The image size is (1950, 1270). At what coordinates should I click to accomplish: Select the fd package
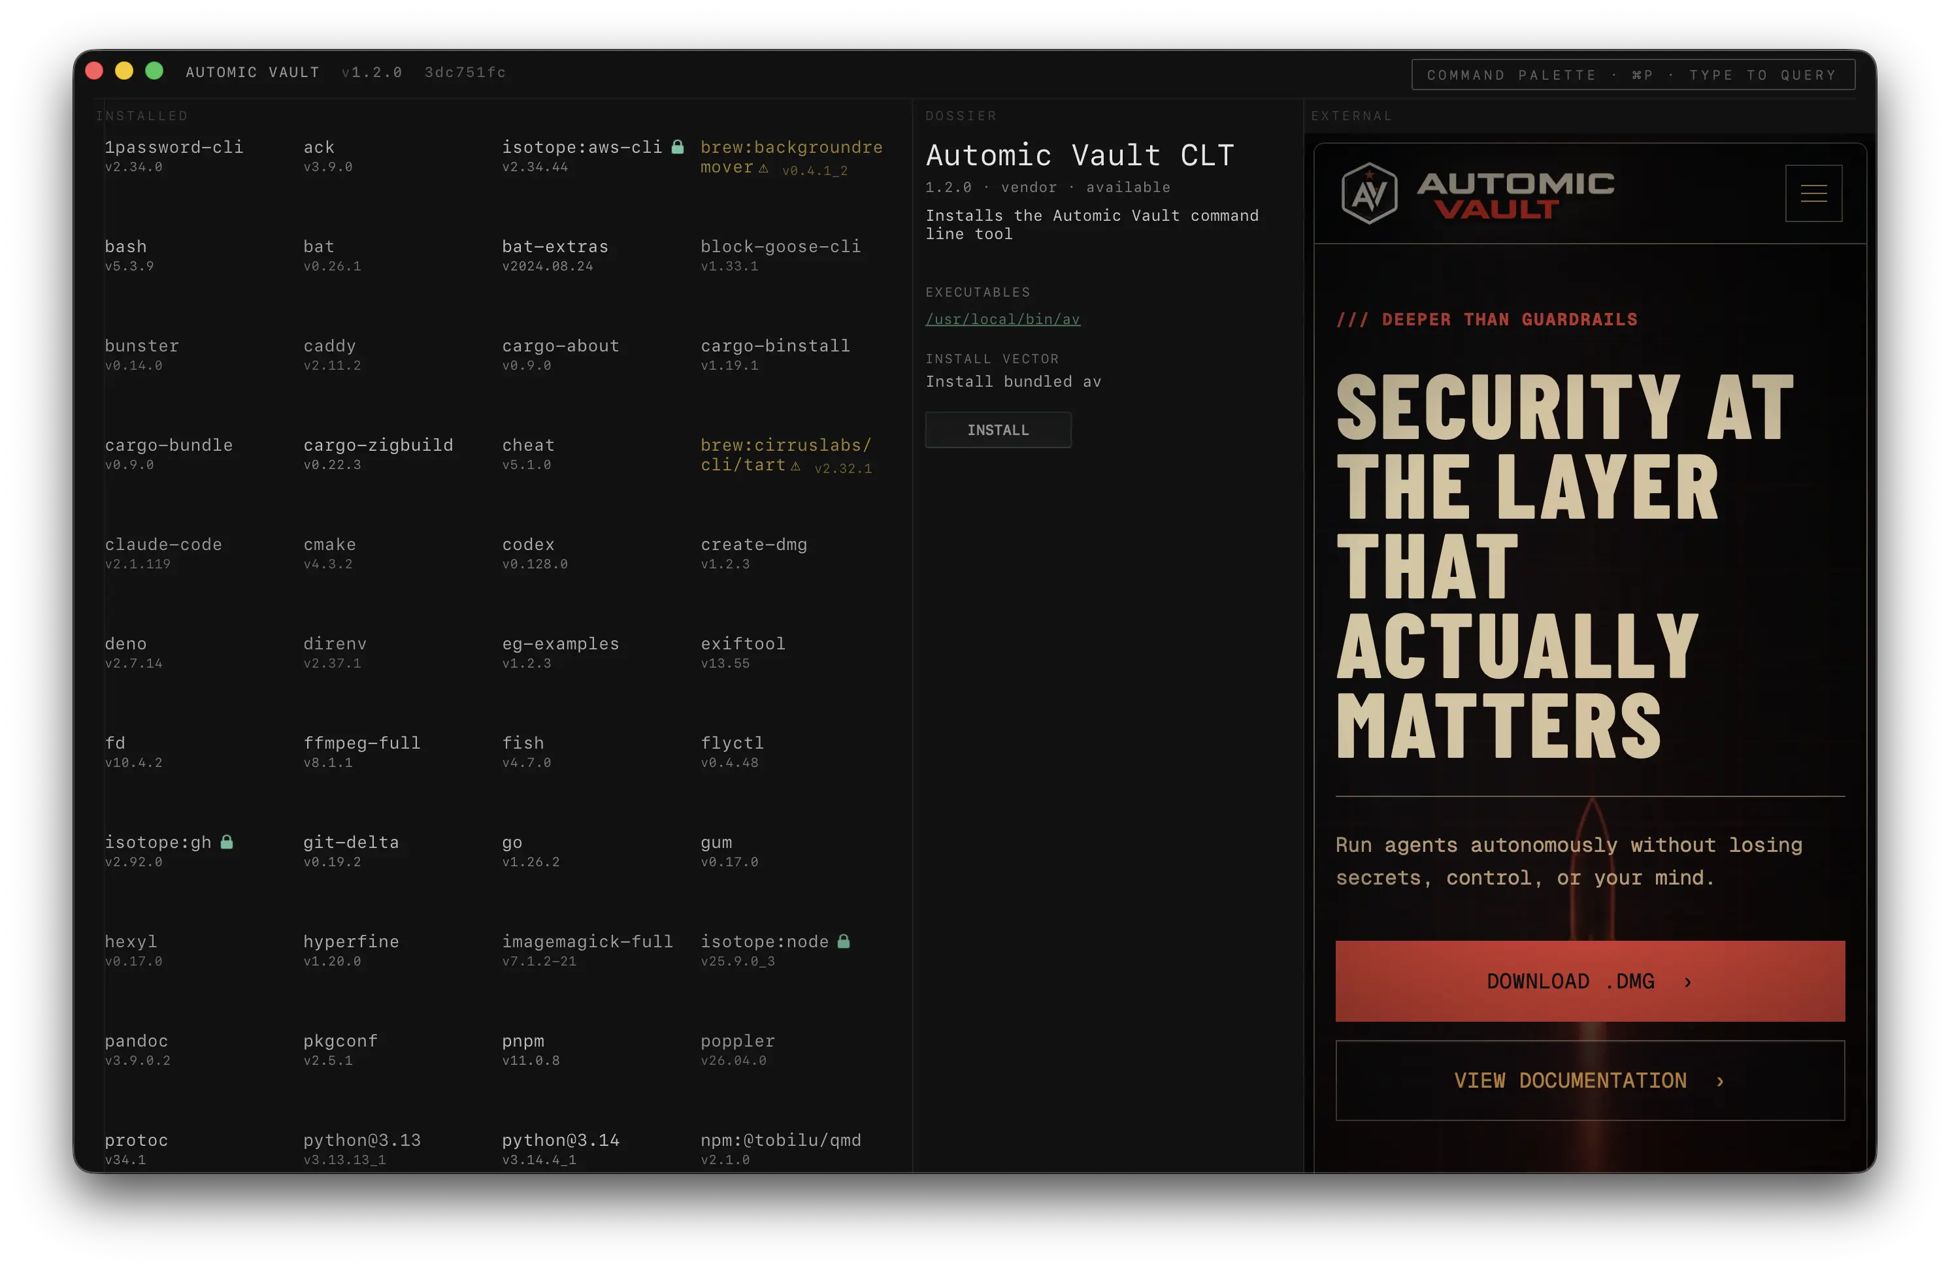tap(133, 752)
